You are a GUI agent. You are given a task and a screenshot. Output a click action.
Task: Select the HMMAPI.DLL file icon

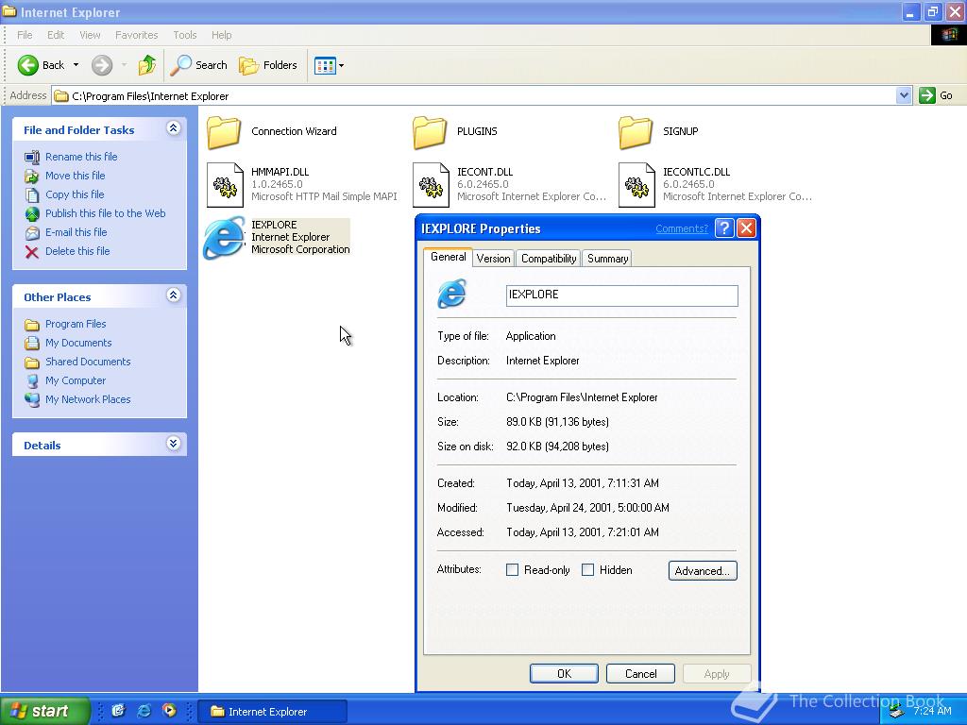pos(225,185)
